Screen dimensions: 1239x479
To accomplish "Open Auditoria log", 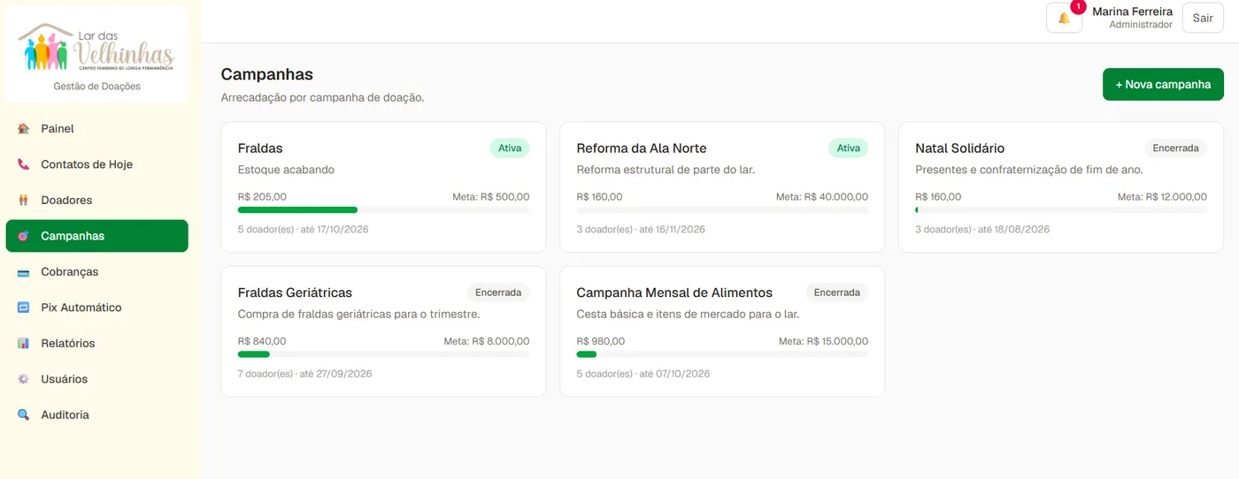I will tap(96, 414).
